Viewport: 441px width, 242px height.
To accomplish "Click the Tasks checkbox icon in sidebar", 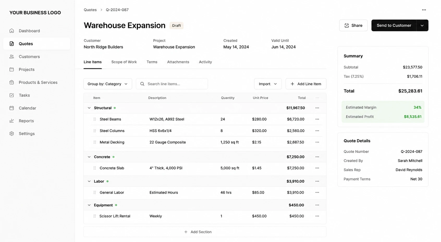I will pos(12,95).
